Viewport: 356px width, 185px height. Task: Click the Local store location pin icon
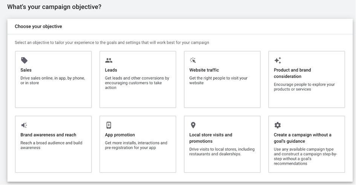[193, 125]
